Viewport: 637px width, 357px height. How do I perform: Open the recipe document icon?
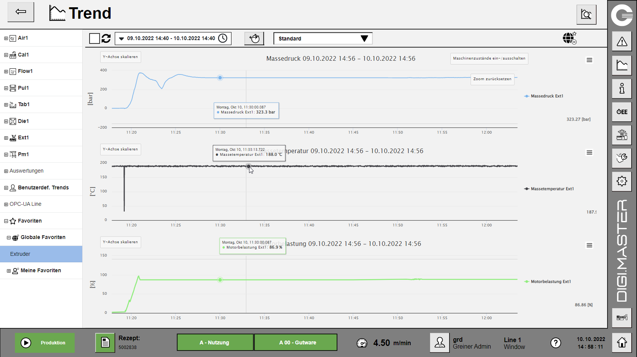(105, 342)
